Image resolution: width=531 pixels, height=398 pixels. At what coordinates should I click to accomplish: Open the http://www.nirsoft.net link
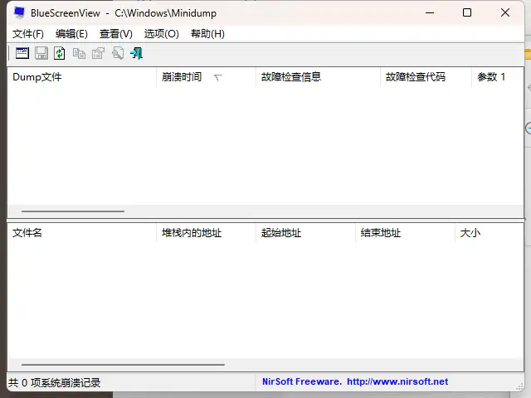coord(397,381)
